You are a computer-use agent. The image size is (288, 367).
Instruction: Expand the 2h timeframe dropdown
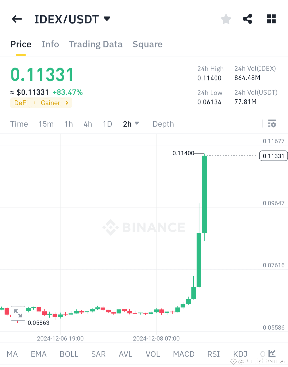131,124
